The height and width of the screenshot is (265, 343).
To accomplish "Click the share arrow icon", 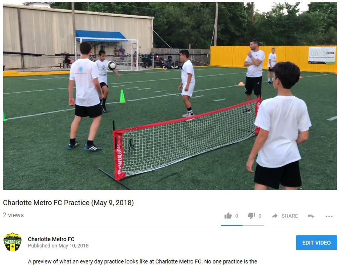I will [275, 216].
